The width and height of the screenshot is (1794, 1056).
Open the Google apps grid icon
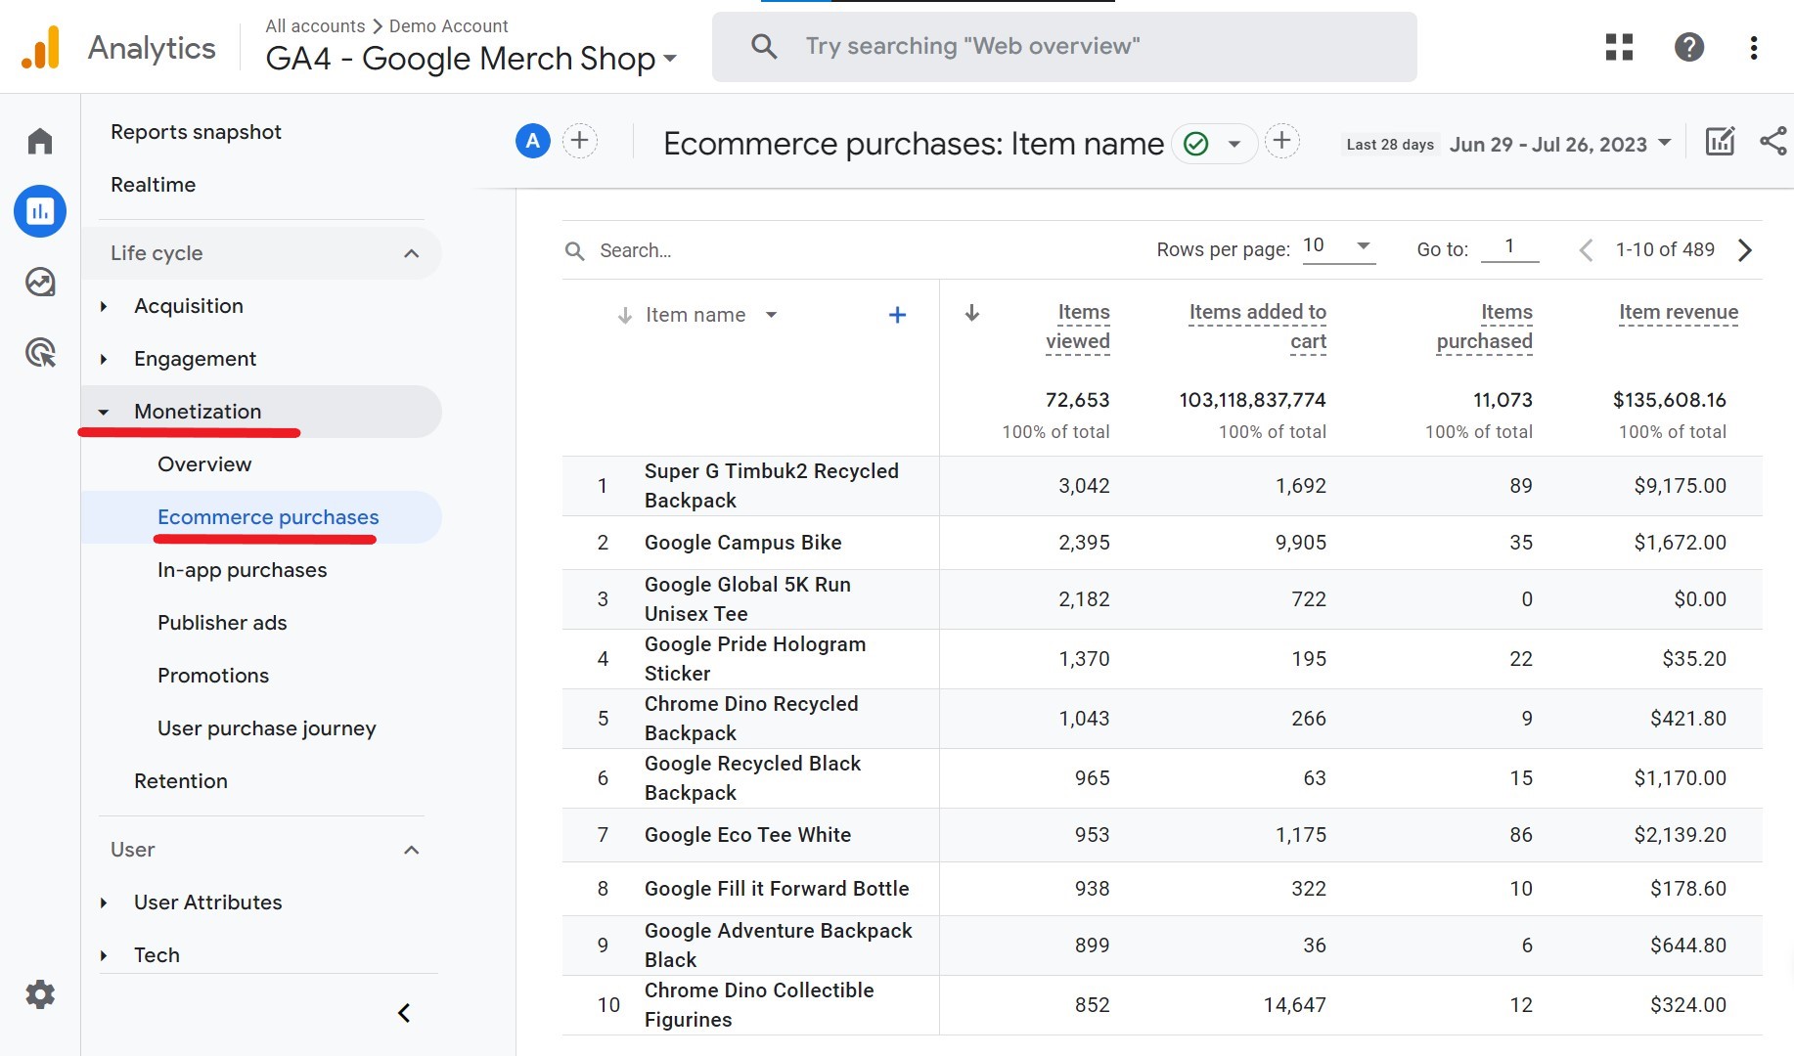tap(1620, 47)
